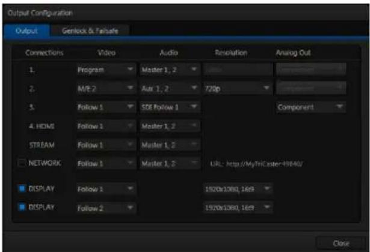Open the STREAM audio Master 1, 2 dropdown

click(170, 145)
